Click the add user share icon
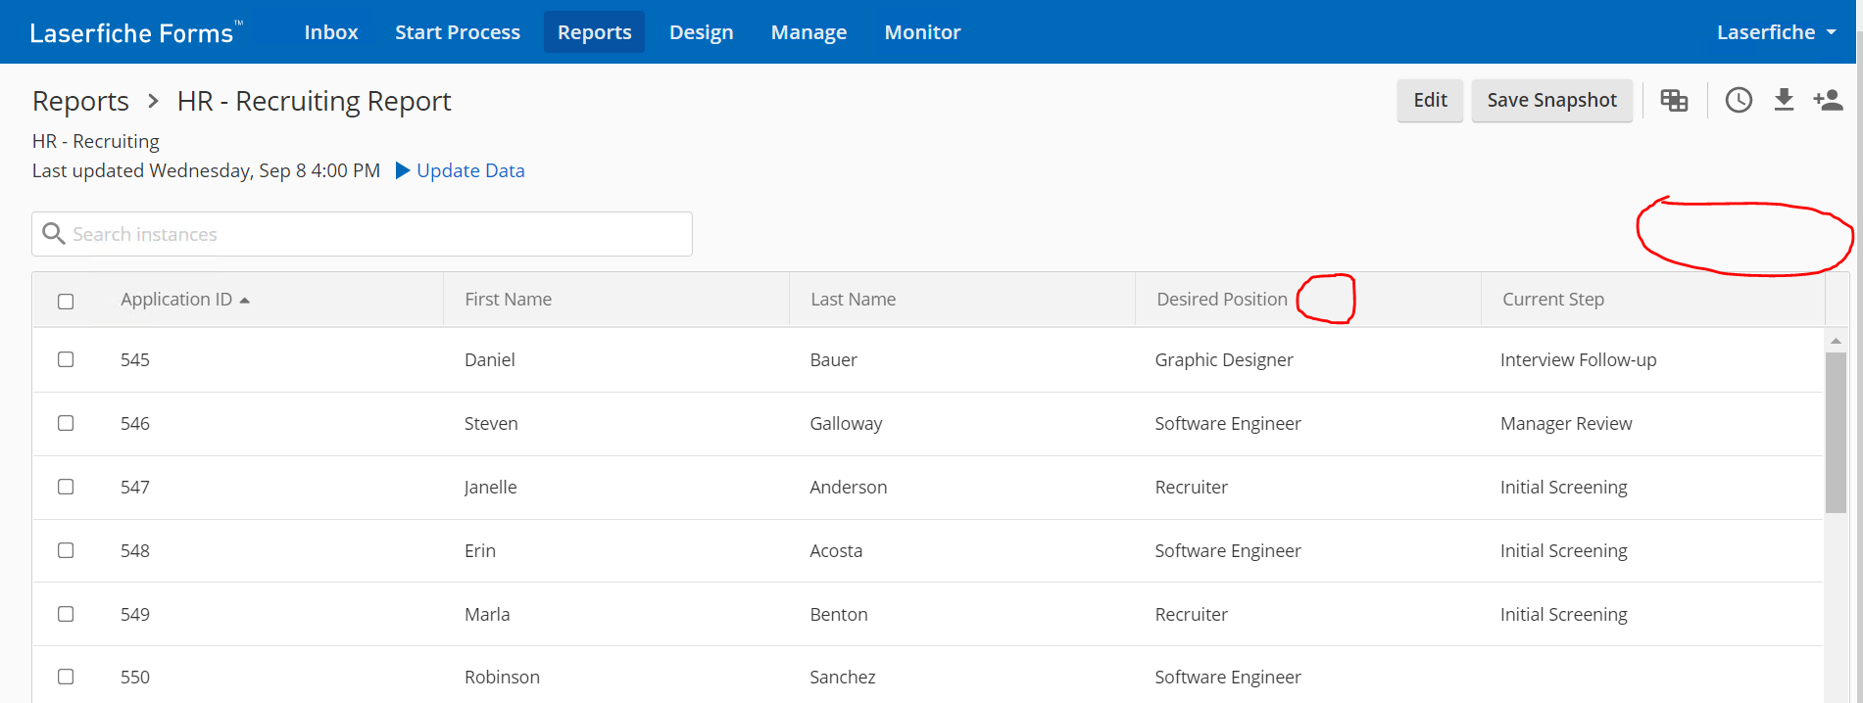Viewport: 1863px width, 703px height. point(1828,100)
